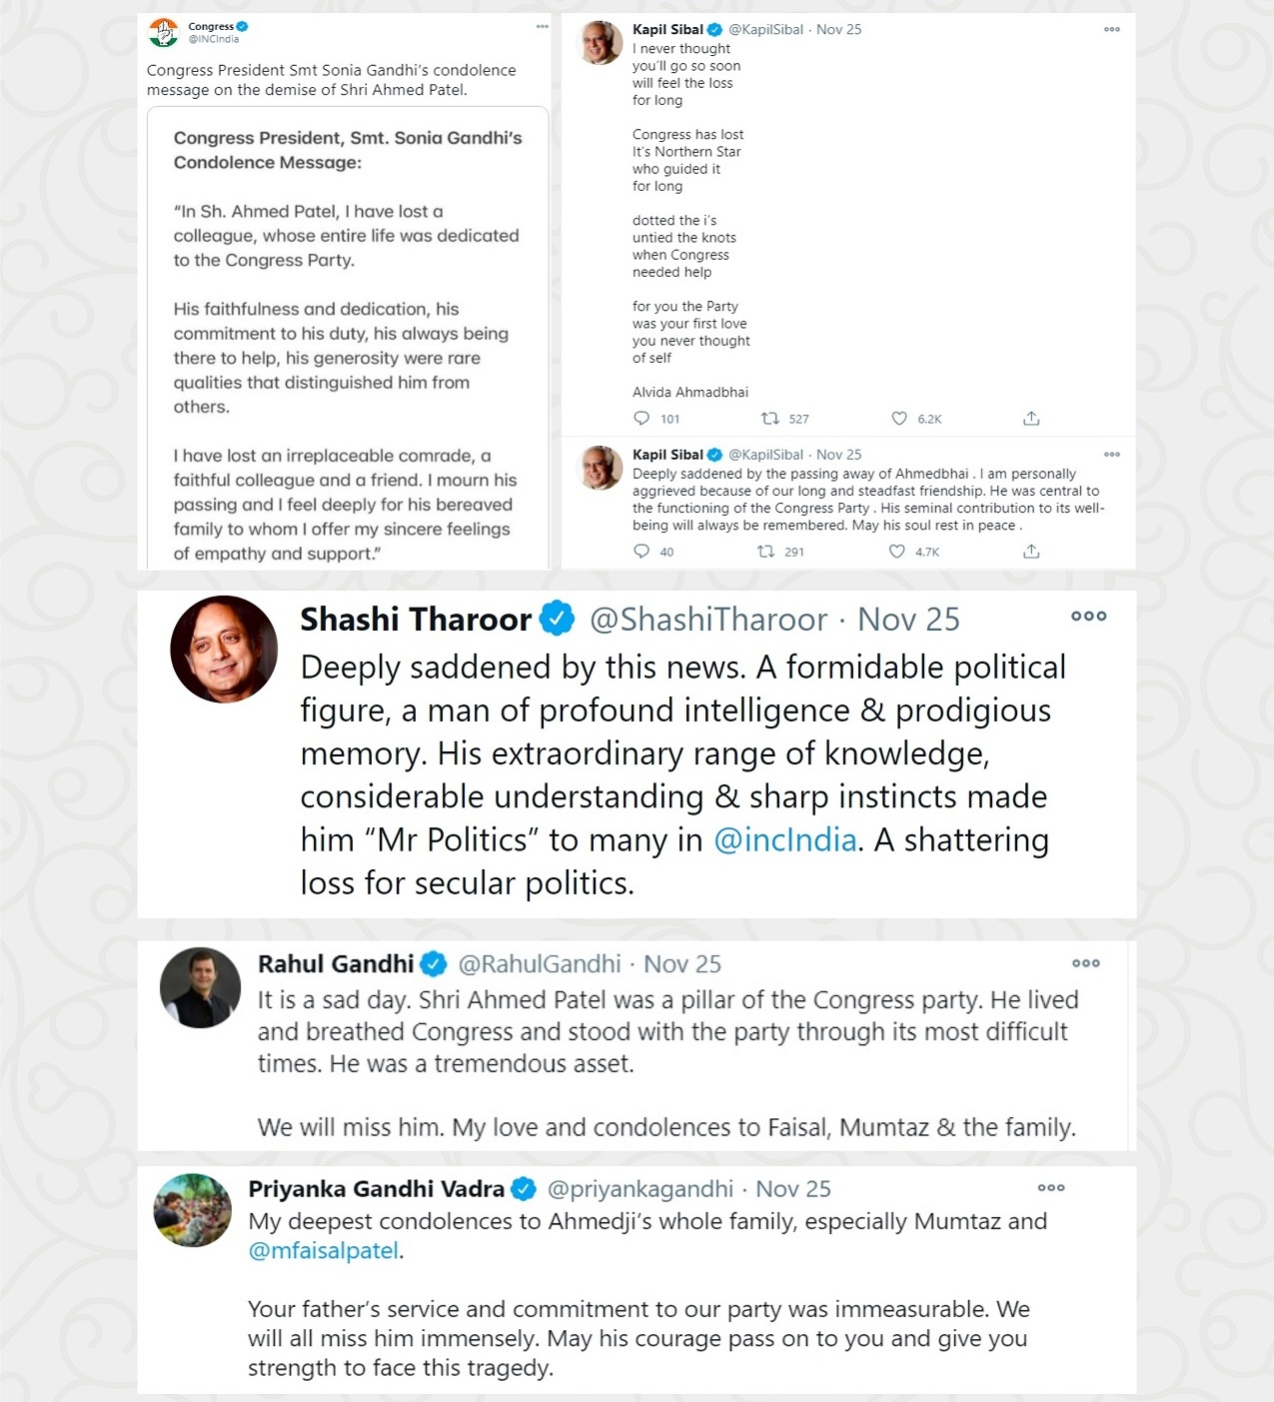This screenshot has height=1402, width=1274.
Task: Open more options on Congress tweet
Action: pos(542,27)
